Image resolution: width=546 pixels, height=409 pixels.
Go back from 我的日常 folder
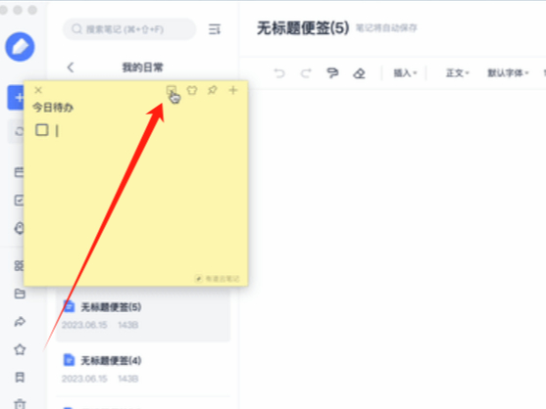(71, 68)
